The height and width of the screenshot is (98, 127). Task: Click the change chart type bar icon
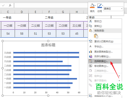click(x=90, y=51)
